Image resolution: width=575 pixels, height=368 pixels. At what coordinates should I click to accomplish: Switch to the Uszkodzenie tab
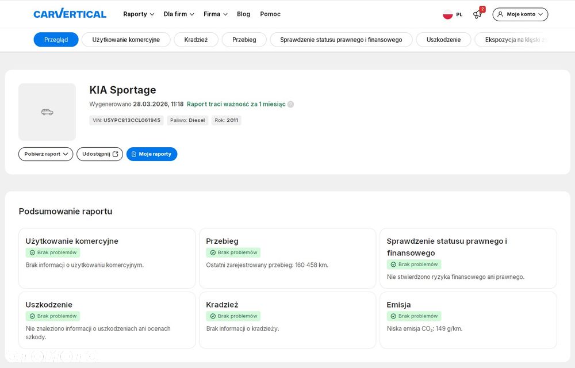point(443,40)
